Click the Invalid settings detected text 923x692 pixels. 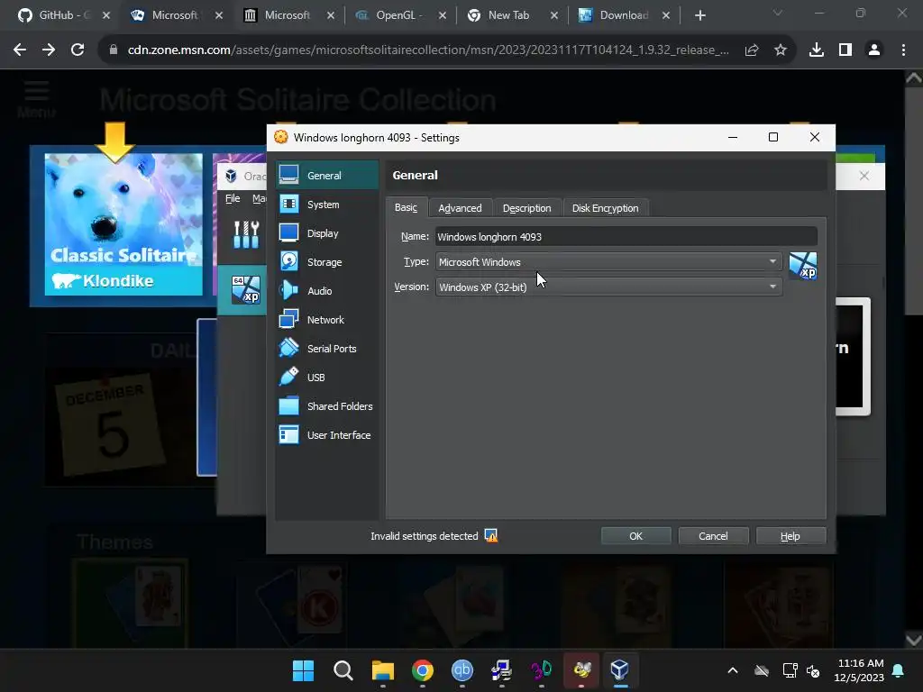click(x=425, y=536)
